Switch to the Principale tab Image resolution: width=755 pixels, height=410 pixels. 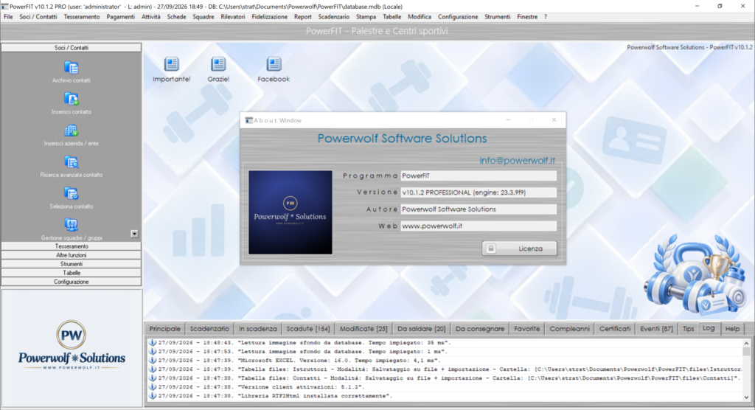(164, 329)
